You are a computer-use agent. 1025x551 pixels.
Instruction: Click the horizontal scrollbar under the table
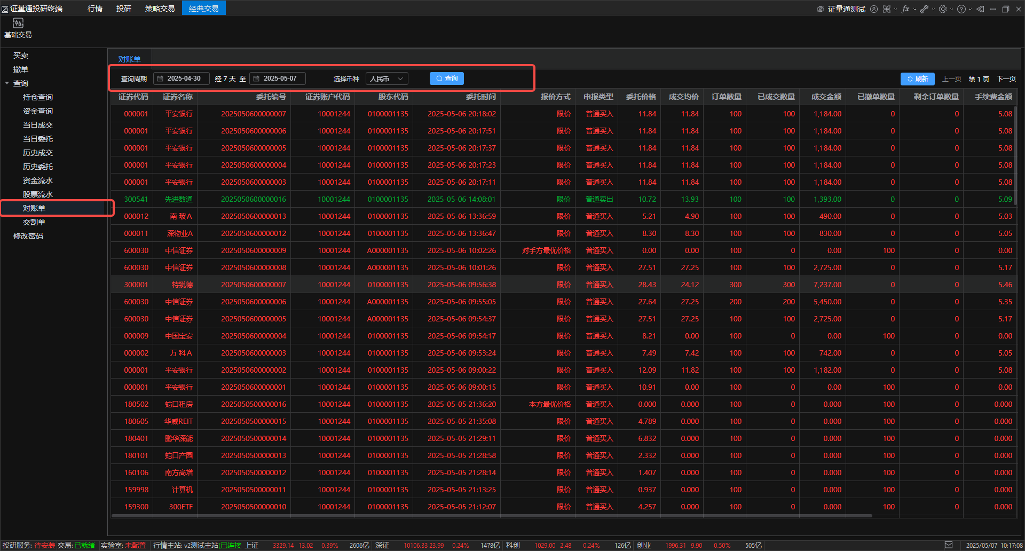(492, 516)
